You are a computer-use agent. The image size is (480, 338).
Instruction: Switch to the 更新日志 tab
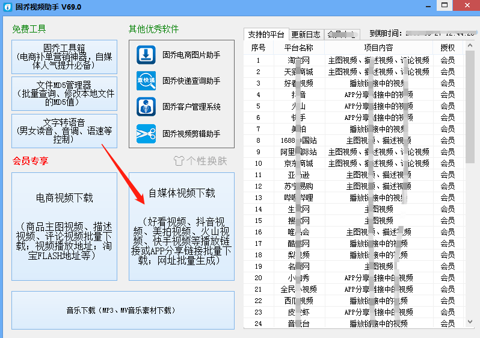tap(306, 34)
